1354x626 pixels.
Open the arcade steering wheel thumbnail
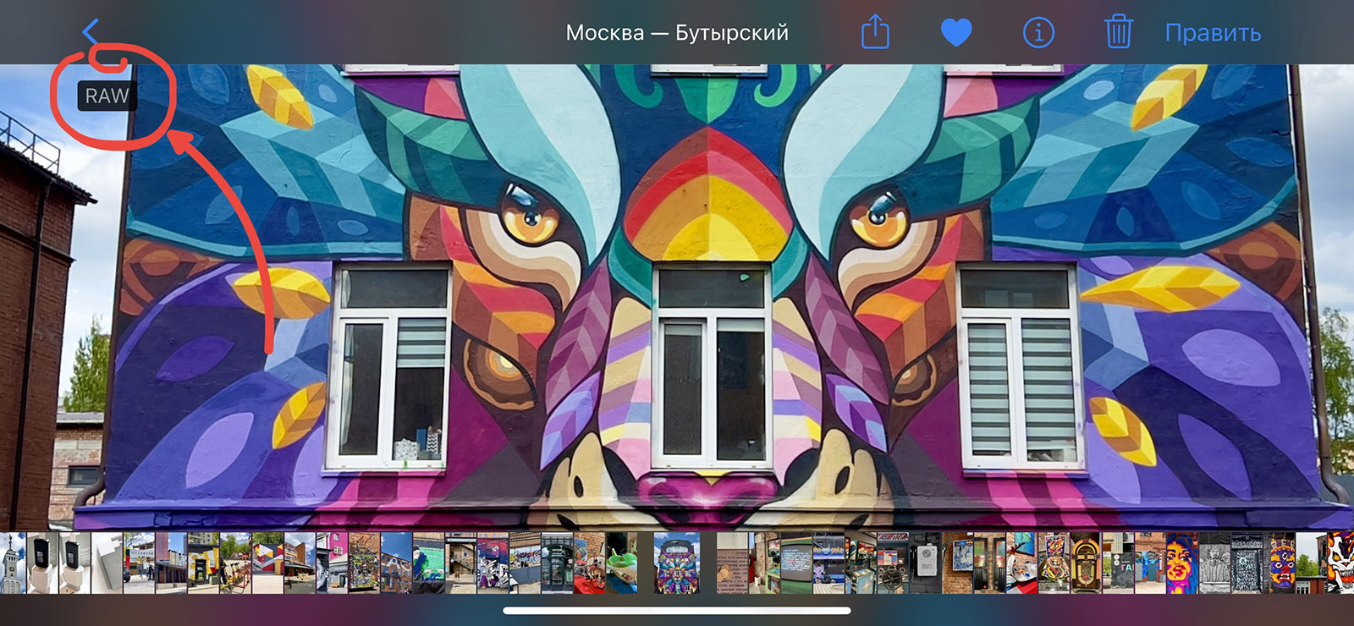[894, 563]
